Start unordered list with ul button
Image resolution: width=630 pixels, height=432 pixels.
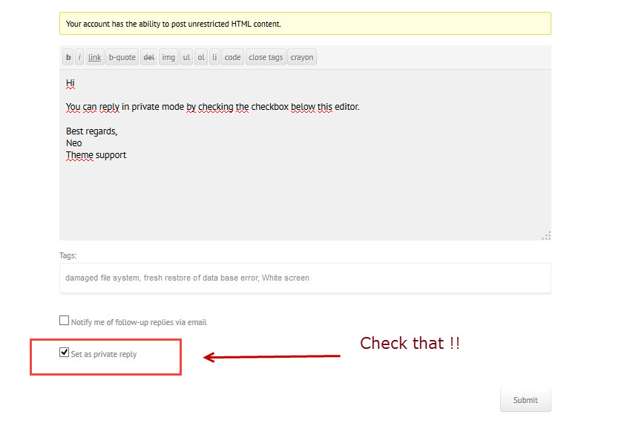pyautogui.click(x=186, y=57)
